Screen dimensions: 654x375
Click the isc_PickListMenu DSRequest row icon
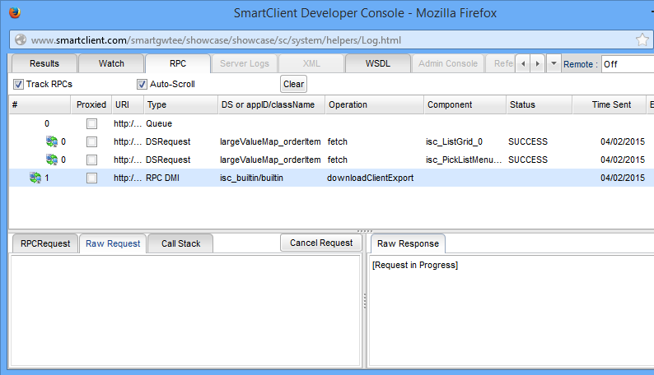click(x=52, y=160)
